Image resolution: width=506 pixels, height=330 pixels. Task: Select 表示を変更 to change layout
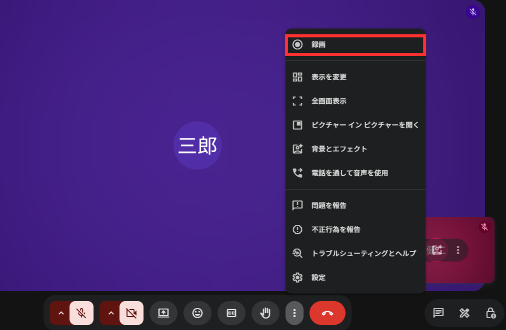(x=355, y=77)
